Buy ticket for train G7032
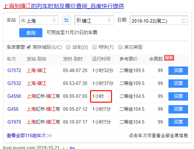194x149 pixels. (178, 84)
